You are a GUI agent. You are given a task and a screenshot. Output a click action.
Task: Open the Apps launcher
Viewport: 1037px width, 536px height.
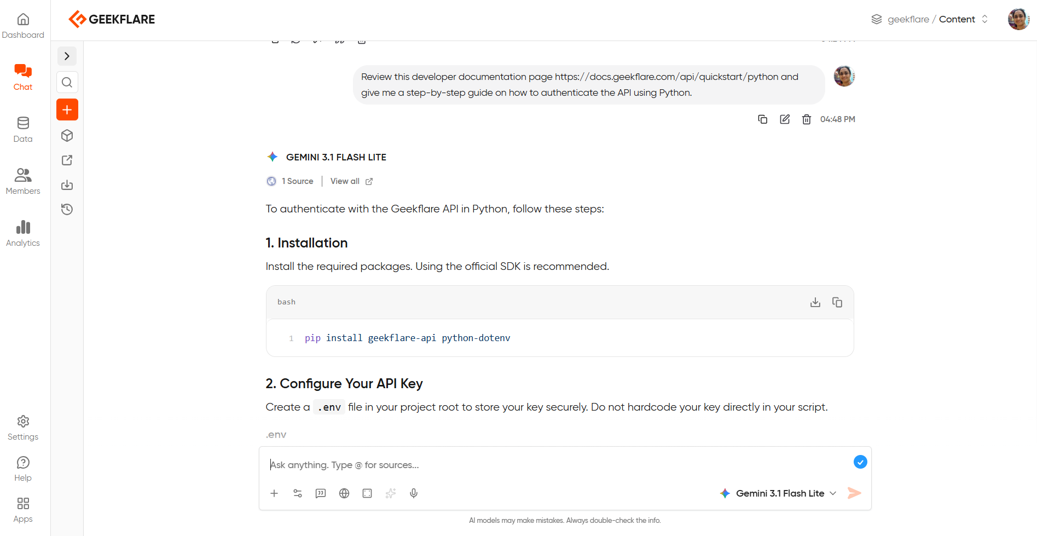pos(23,510)
